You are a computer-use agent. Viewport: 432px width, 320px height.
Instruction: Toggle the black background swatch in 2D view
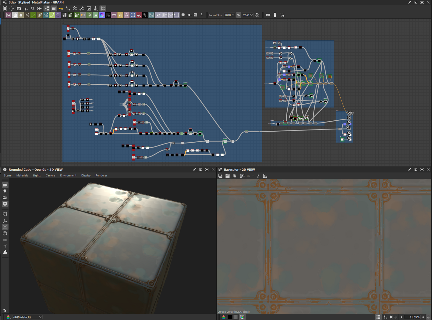click(230, 317)
